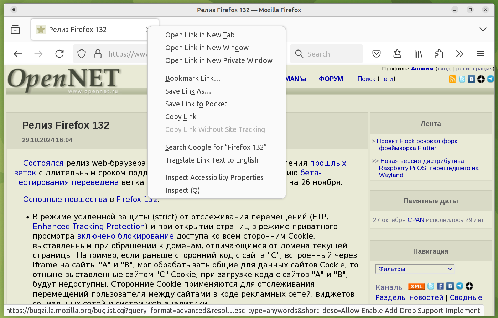Choose Open Link in New Tab
Image resolution: width=498 pixels, height=318 pixels.
click(200, 35)
